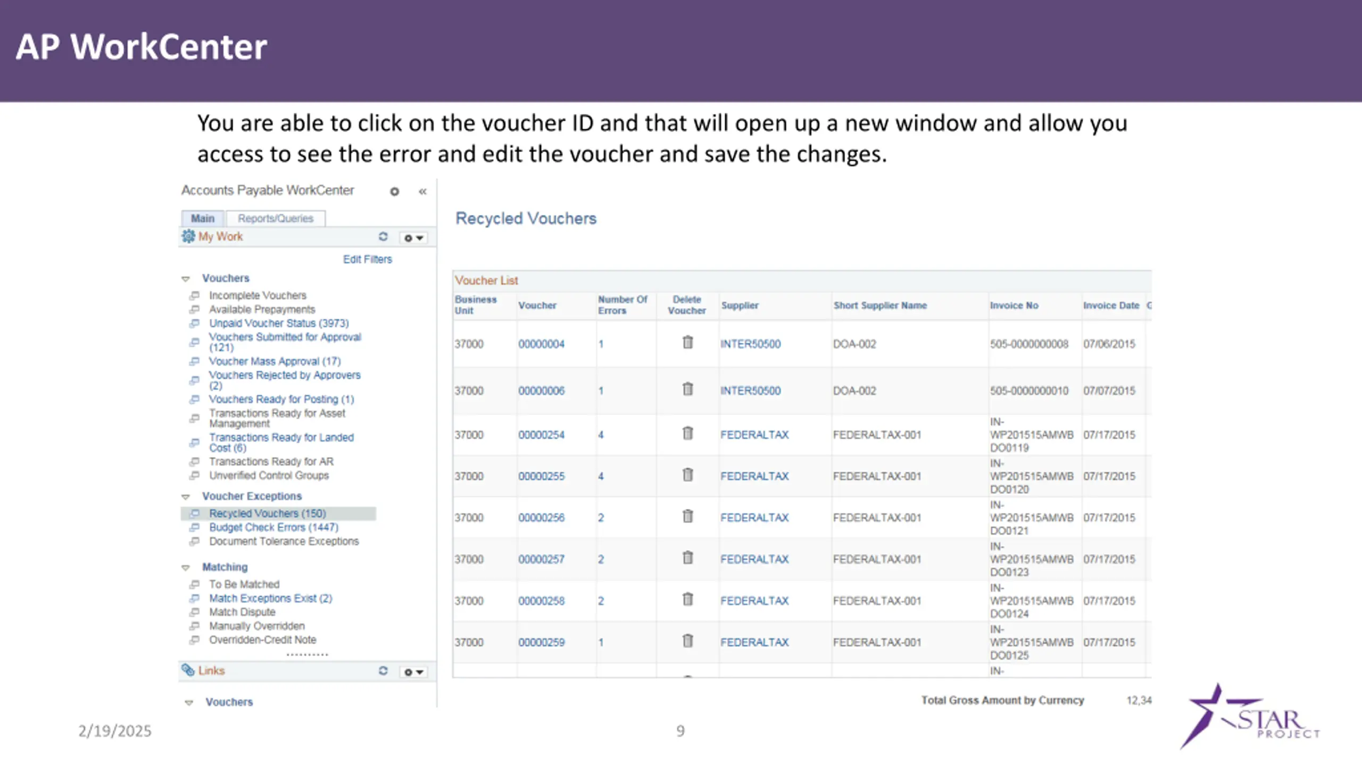Open the WorkCenter settings gear icon
The height and width of the screenshot is (766, 1362).
[x=394, y=191]
